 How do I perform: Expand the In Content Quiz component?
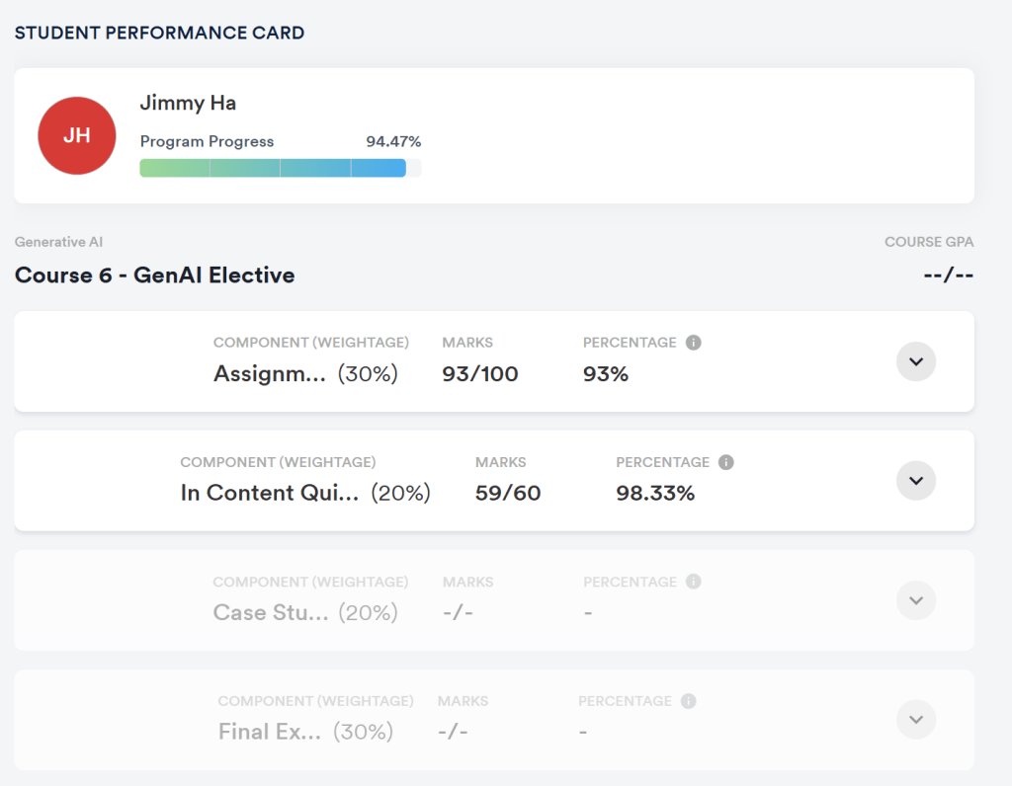pos(915,481)
